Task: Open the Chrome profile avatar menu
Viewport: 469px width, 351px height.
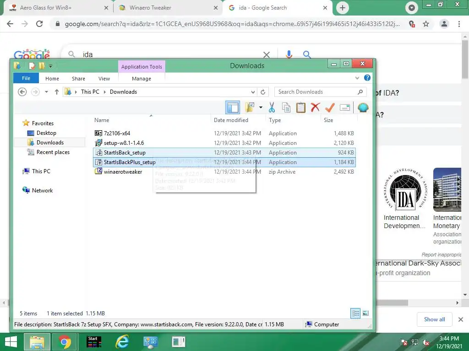Action: tap(444, 24)
